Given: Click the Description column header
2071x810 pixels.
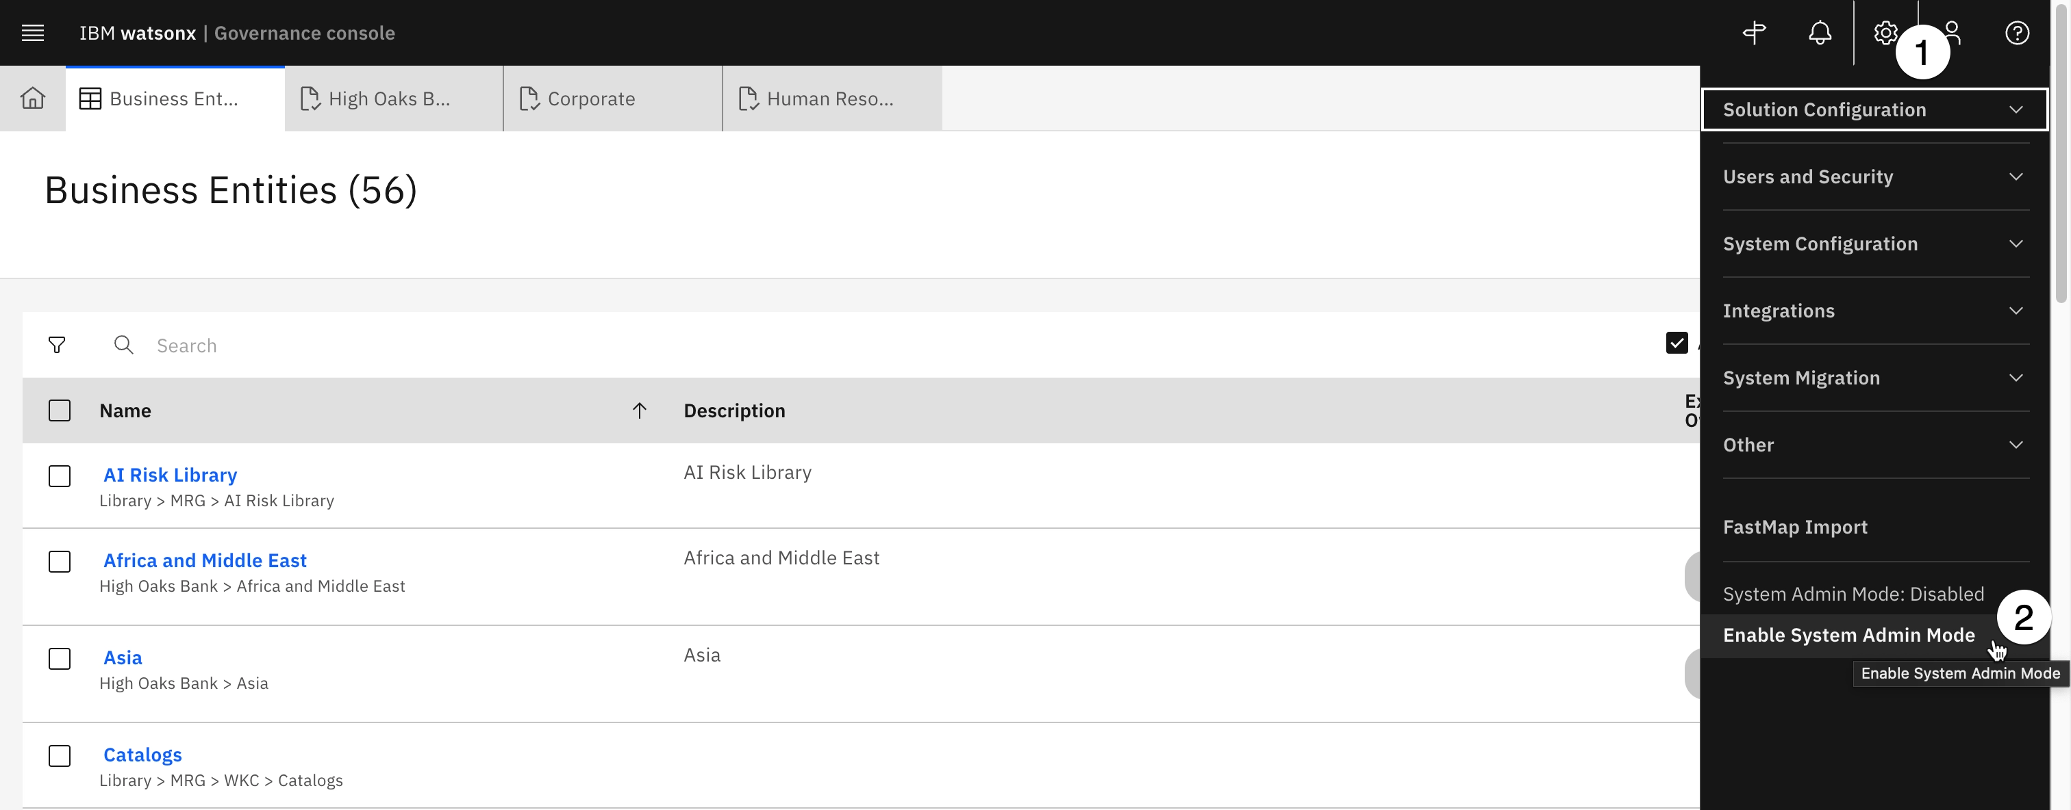Looking at the screenshot, I should tap(734, 411).
